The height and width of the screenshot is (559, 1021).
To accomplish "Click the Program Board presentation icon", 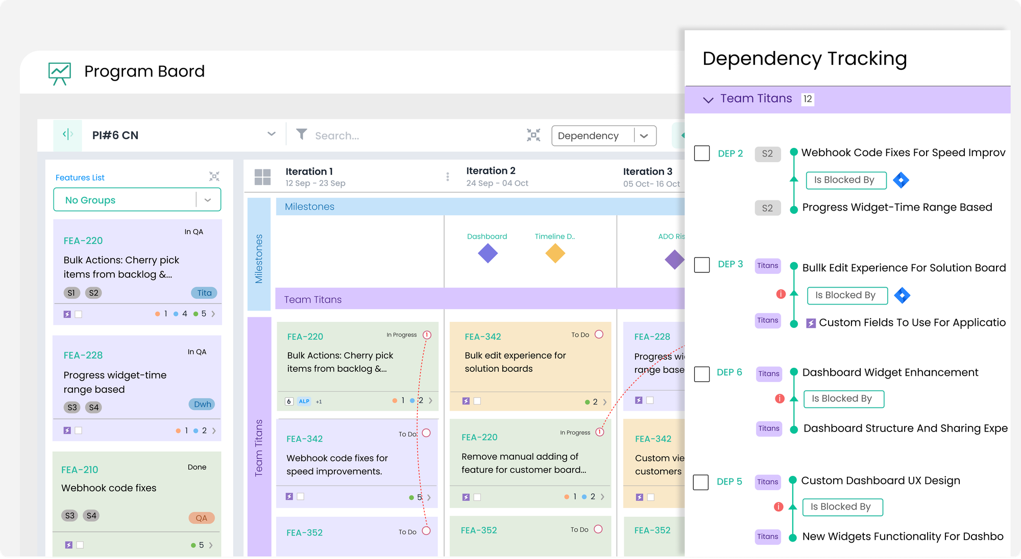I will coord(59,73).
